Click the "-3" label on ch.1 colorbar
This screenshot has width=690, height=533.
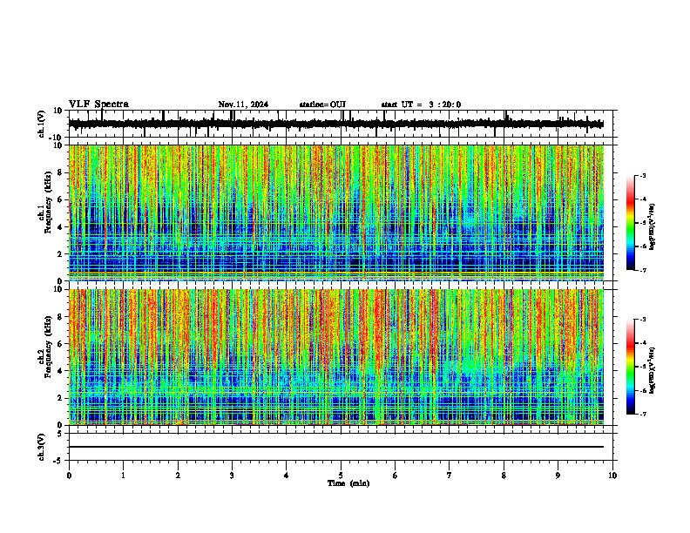pyautogui.click(x=643, y=175)
